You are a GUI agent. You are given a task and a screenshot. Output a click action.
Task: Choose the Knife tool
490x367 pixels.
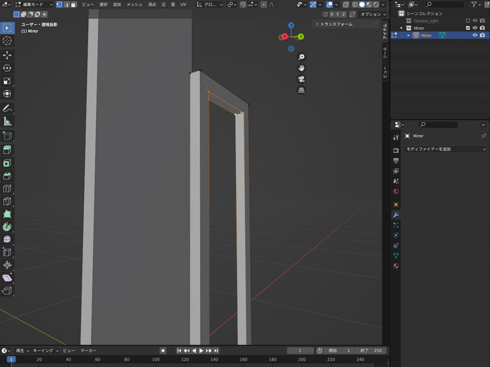[7, 200]
